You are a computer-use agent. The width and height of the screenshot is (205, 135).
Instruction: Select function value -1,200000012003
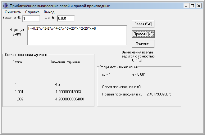[68, 92]
